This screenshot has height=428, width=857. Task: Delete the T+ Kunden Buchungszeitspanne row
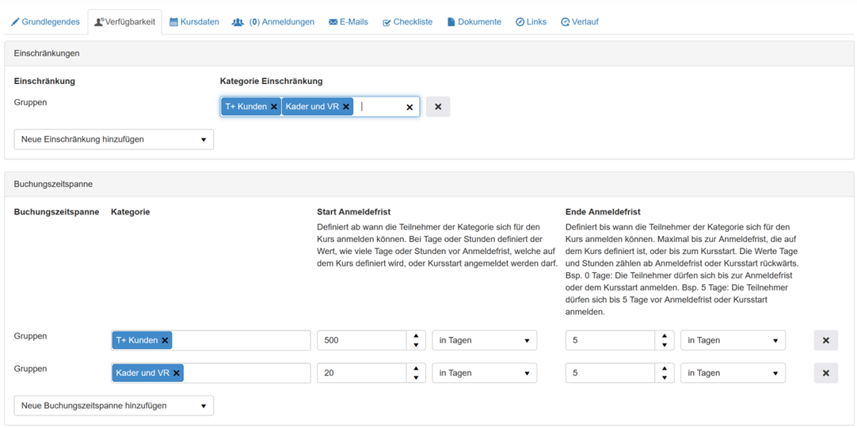(x=825, y=340)
